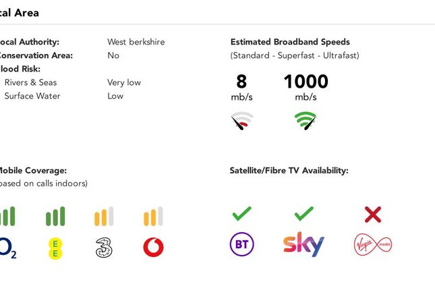Click the green tick above BT
Screen dimensions: 435x290
pyautogui.click(x=242, y=214)
